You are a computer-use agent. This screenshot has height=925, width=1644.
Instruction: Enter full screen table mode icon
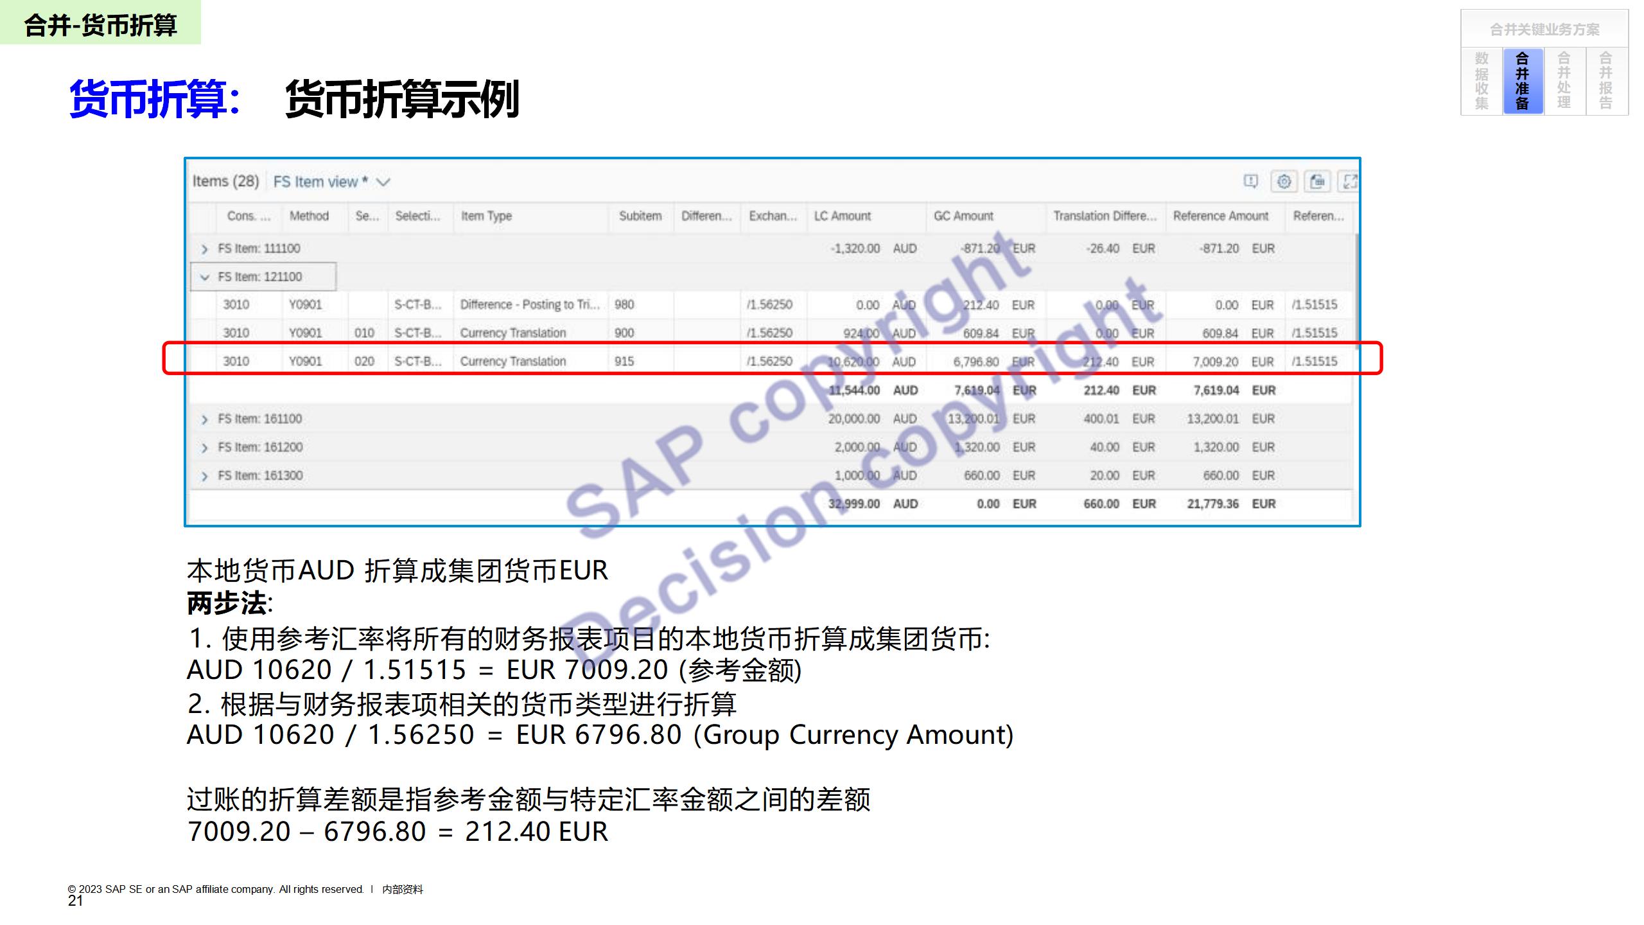(x=1350, y=181)
